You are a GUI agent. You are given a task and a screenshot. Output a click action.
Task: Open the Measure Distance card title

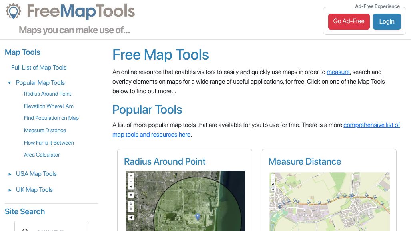pyautogui.click(x=305, y=161)
